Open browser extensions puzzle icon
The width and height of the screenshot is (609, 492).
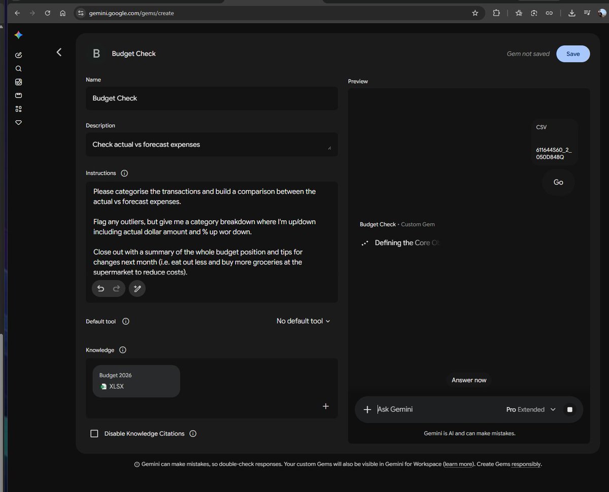[496, 13]
